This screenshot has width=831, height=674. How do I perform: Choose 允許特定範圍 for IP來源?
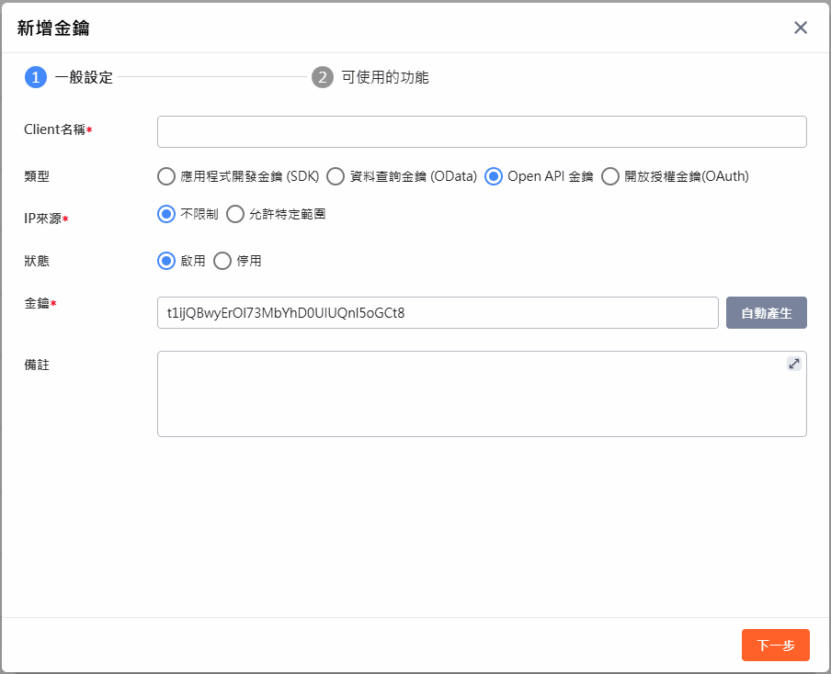[x=235, y=214]
